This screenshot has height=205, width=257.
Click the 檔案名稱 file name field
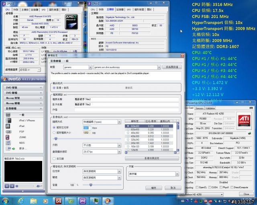pos(126,99)
